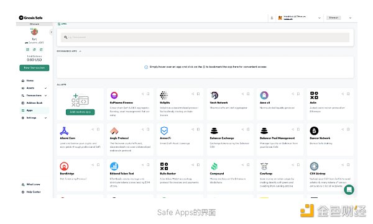
Task: Open the green chat support bubble
Action: point(349,189)
